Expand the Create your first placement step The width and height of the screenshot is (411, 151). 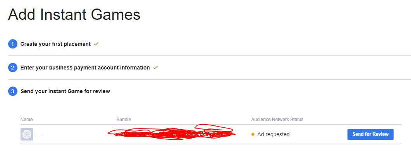tap(55, 44)
